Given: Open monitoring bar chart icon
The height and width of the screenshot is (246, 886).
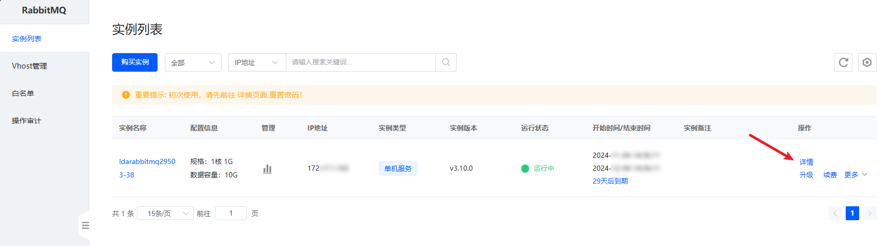Looking at the screenshot, I should pos(267,169).
